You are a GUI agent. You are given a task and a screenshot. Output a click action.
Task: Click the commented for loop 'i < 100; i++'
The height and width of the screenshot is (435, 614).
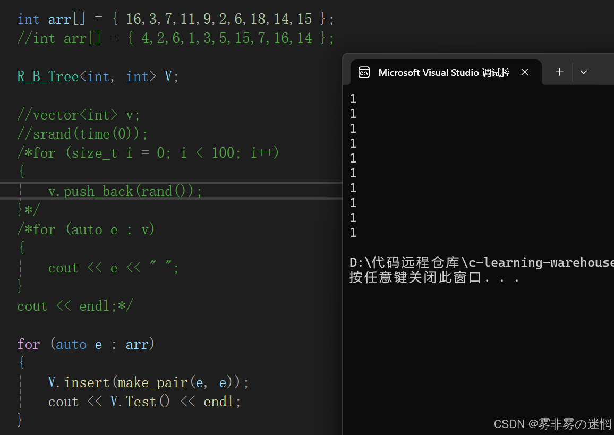pos(230,152)
